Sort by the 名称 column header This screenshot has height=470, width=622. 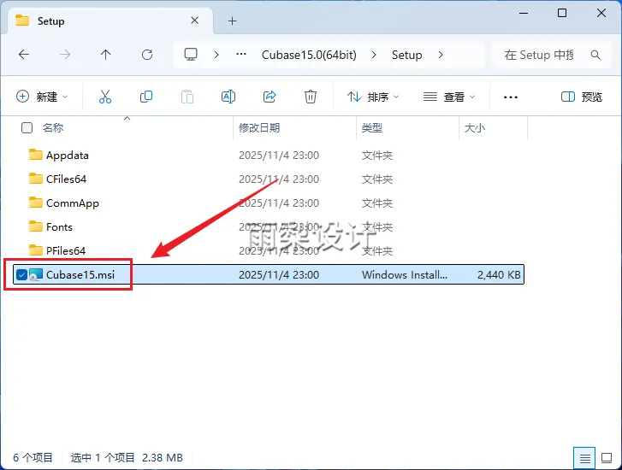[53, 128]
